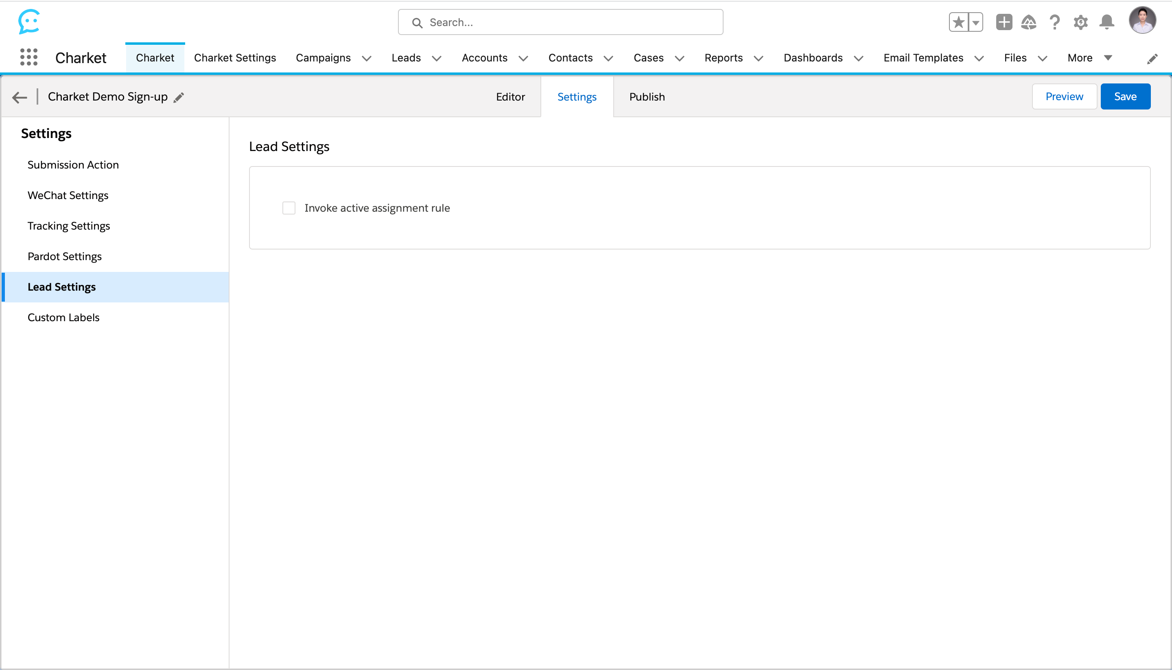Open the Email Templates tab
This screenshot has width=1172, height=670.
tap(923, 57)
